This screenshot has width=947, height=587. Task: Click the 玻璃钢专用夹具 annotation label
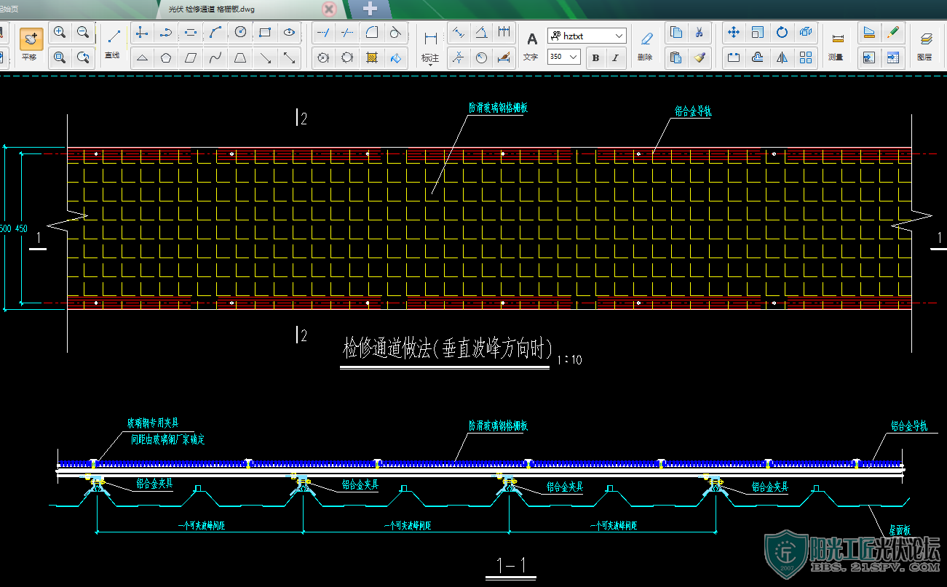pos(153,423)
